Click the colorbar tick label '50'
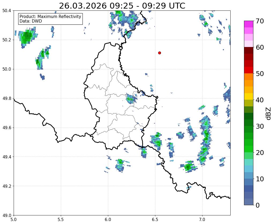Screen dimensions: 274x224 click(260, 74)
